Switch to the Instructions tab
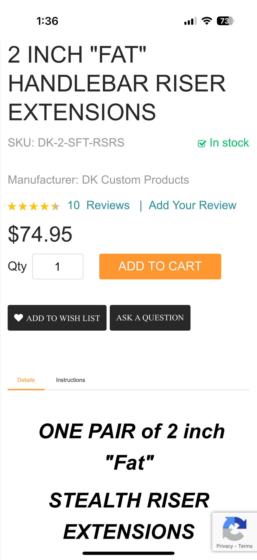This screenshot has height=560, width=257. click(x=70, y=380)
